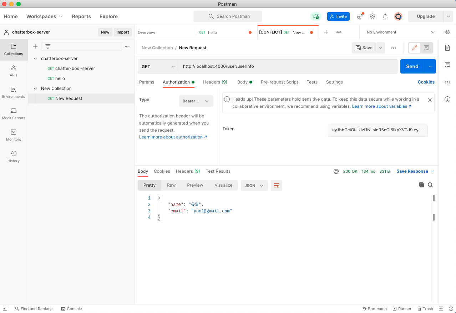This screenshot has width=456, height=313.
Task: Collapse the New Collection folder
Action: tap(35, 89)
